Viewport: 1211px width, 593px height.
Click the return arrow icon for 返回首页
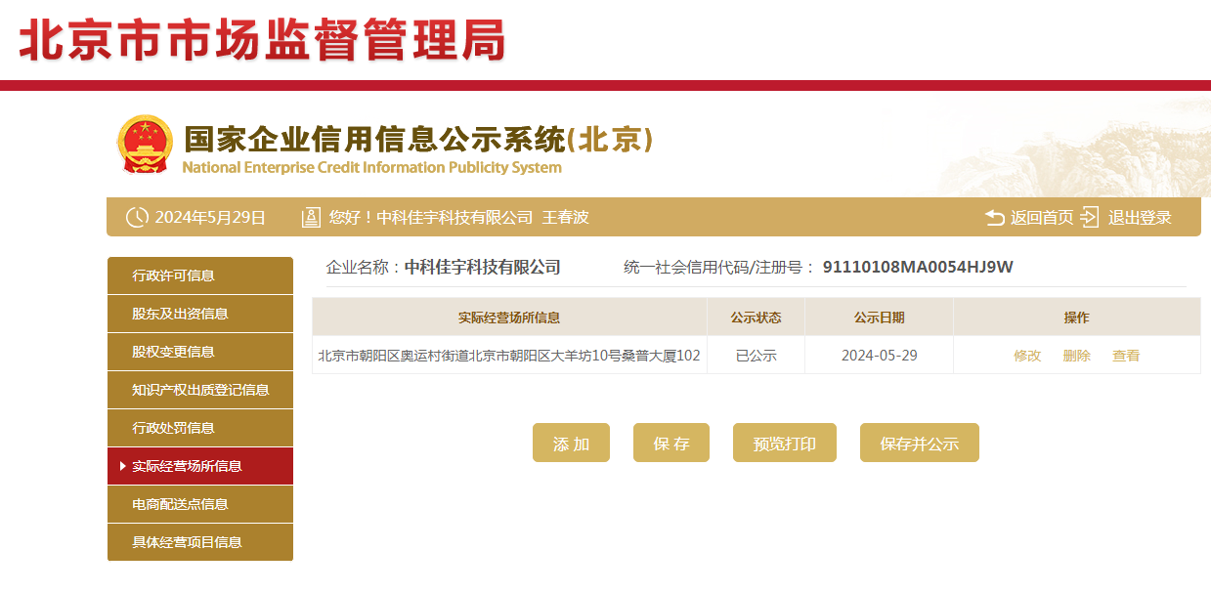(x=995, y=217)
